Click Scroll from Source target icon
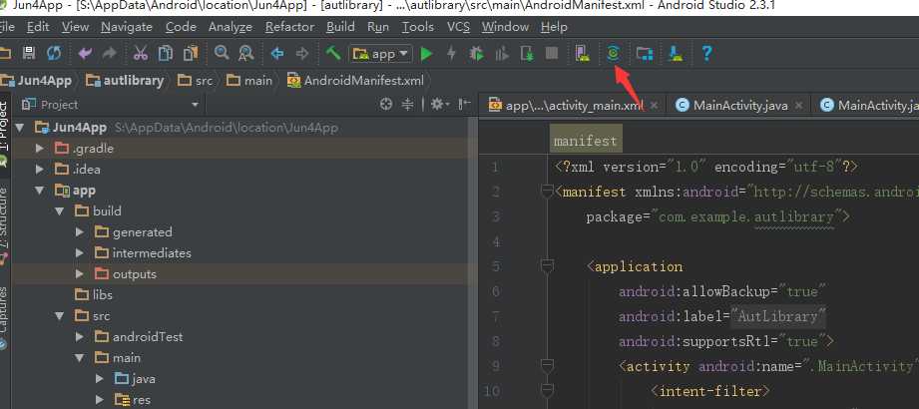 (385, 105)
